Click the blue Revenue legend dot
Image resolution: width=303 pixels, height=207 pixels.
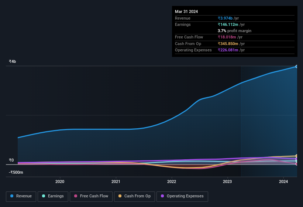point(12,196)
